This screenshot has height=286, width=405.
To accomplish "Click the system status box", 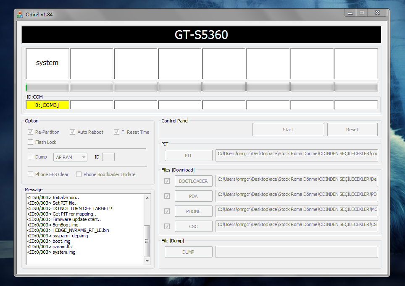I will [x=47, y=63].
